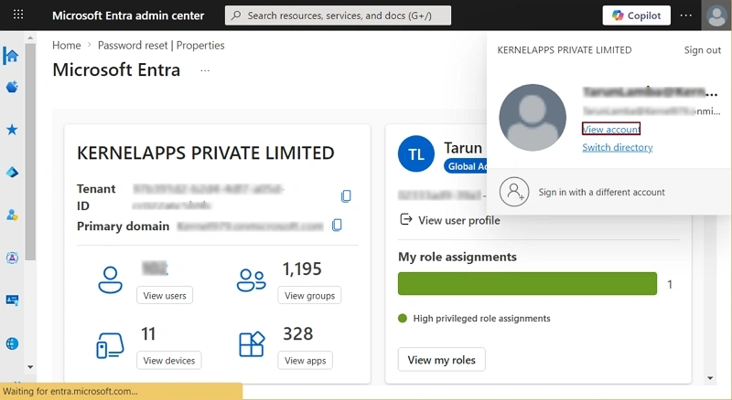Click KERNELAPPS PRIVATE LIMITED in account panel
The width and height of the screenshot is (732, 400).
click(565, 50)
